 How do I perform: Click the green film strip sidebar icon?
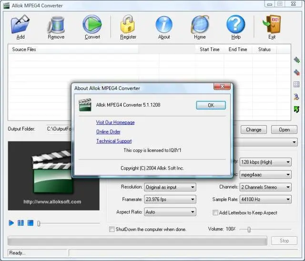point(296,60)
